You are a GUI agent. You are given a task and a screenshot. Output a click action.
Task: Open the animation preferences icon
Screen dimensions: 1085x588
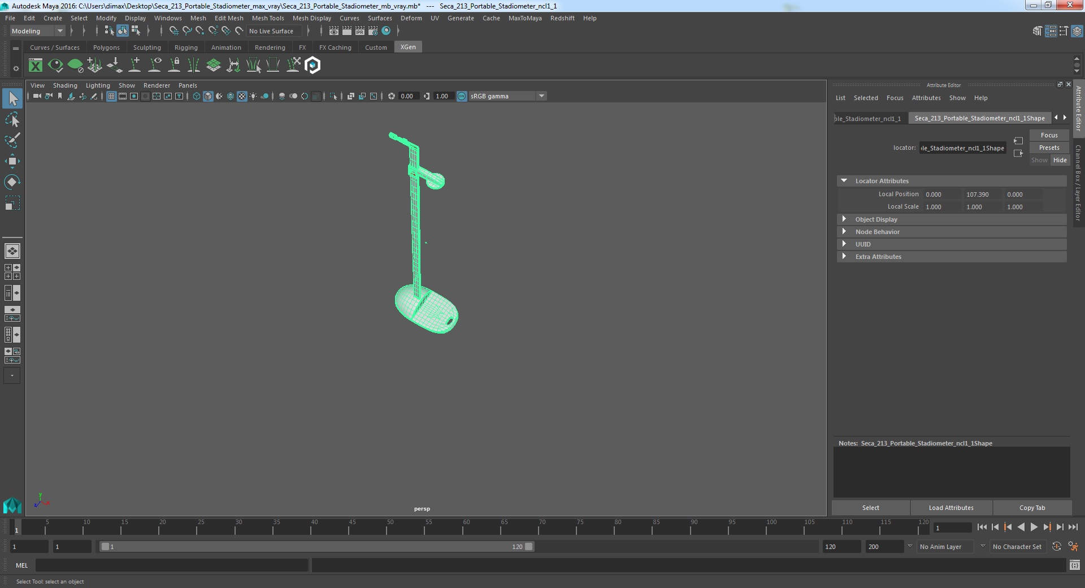tap(1073, 547)
